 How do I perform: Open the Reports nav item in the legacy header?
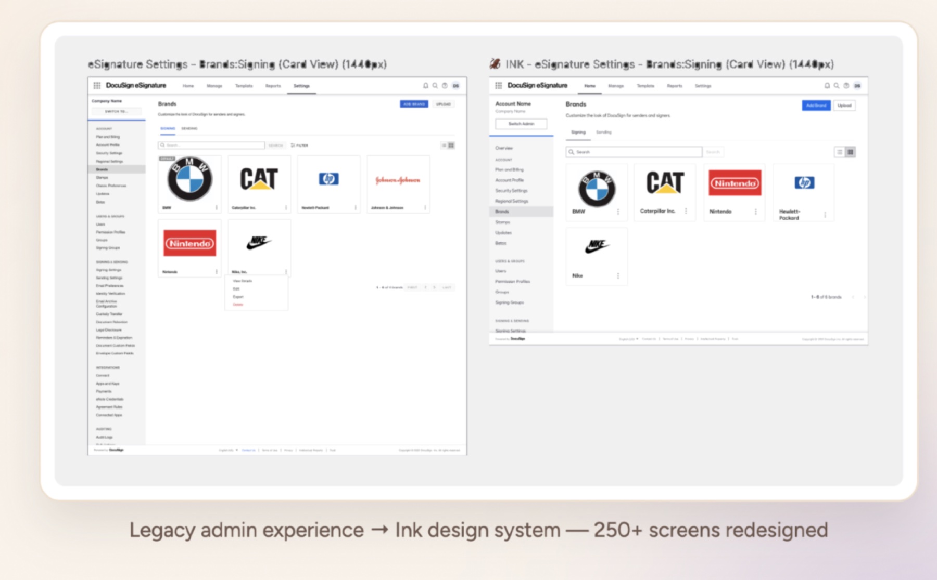273,86
